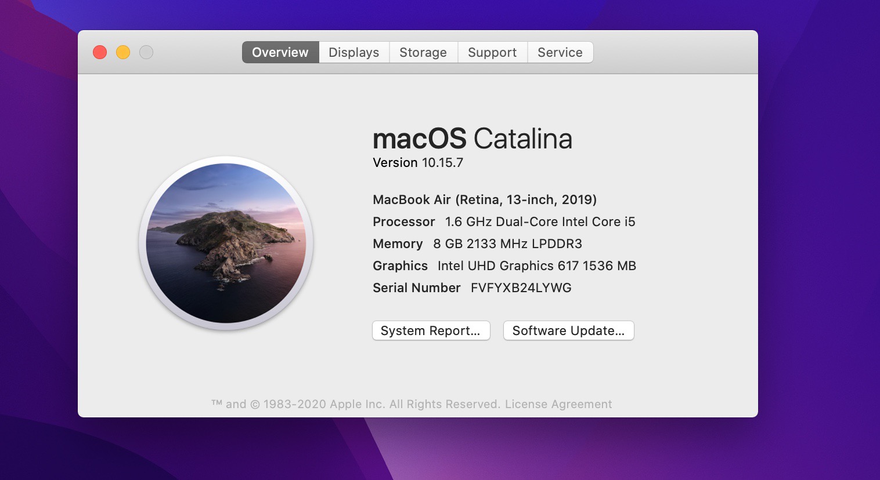Click Version 10.15.7 to reveal build number
The image size is (880, 480).
point(418,163)
